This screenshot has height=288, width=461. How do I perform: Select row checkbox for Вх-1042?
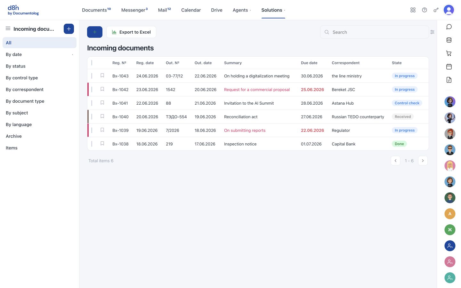92,90
